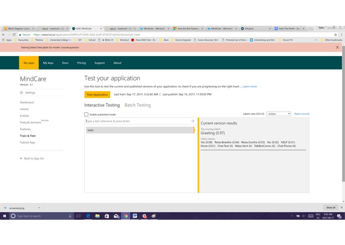Screen dimensions: 345x245
Task: Select the Interactive Testing tab
Action: (102, 105)
